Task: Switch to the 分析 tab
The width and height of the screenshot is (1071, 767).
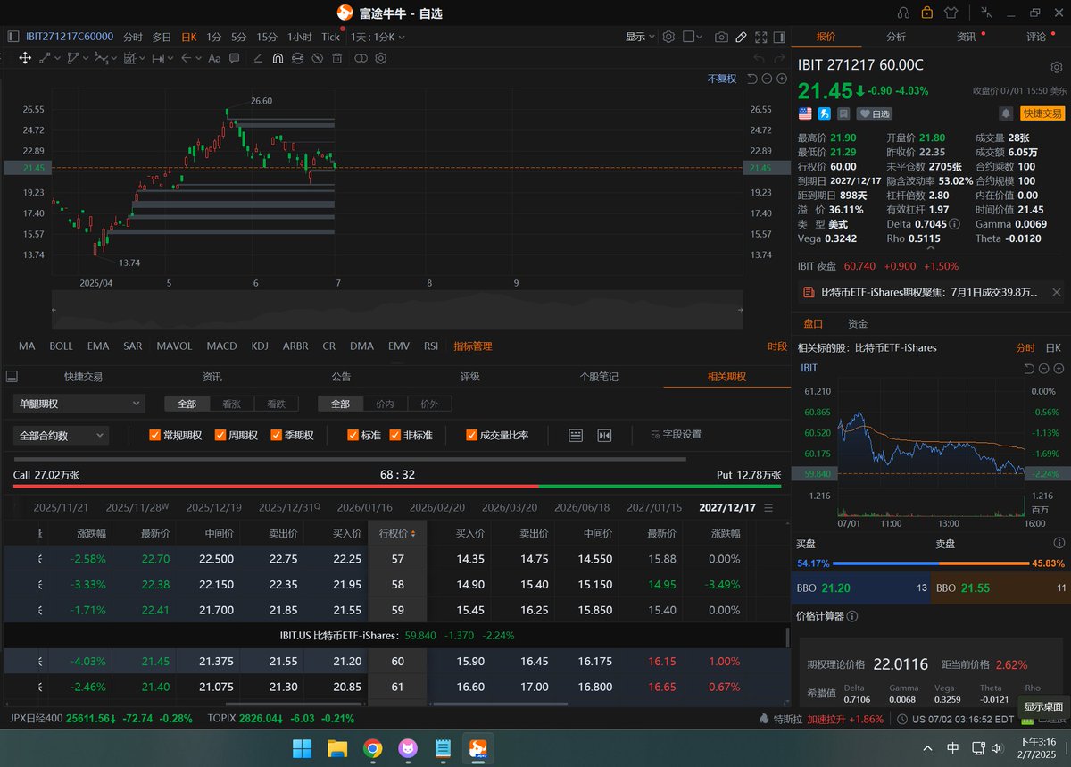Action: click(896, 37)
